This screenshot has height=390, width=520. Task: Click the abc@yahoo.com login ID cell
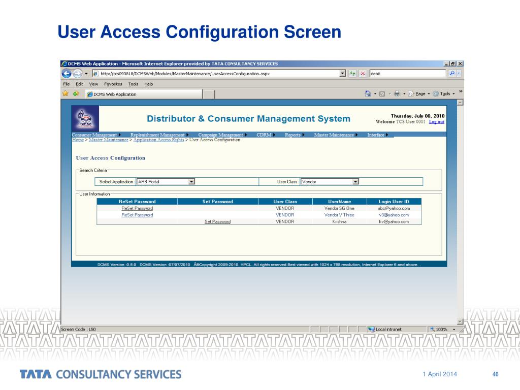coord(394,208)
